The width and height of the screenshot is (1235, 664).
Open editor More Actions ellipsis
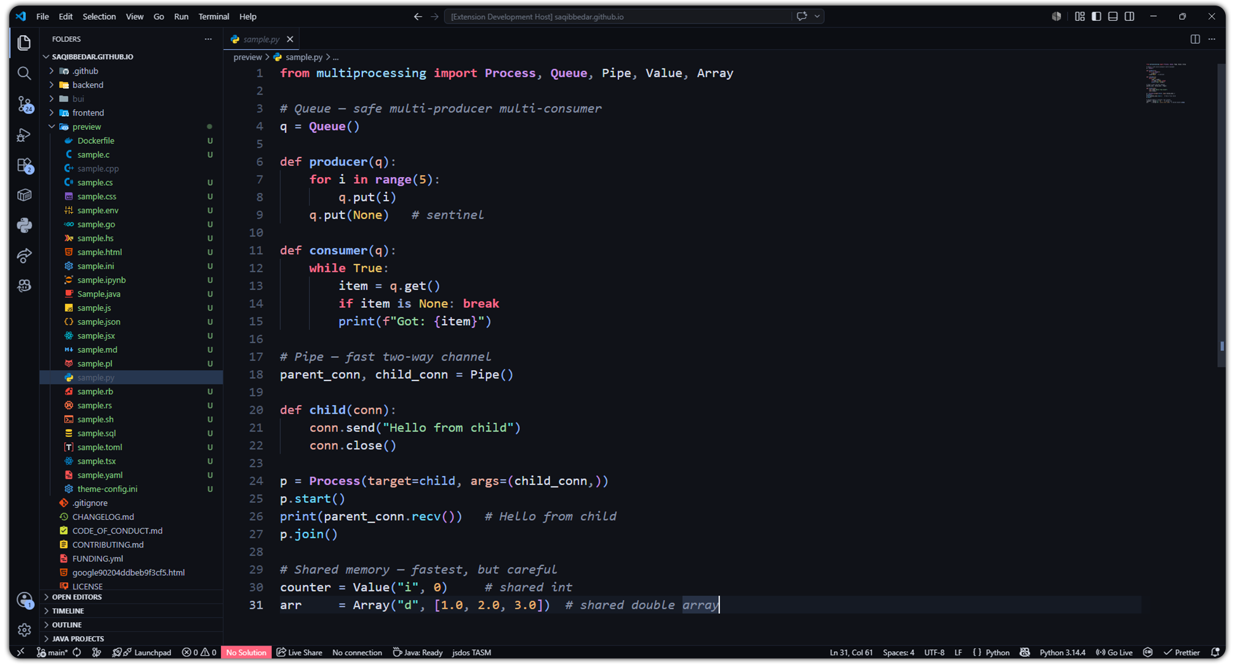(1212, 39)
